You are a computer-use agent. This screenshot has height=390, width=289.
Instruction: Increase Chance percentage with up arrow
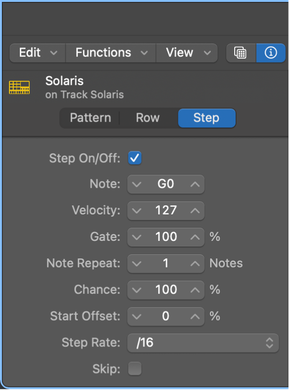tap(195, 289)
